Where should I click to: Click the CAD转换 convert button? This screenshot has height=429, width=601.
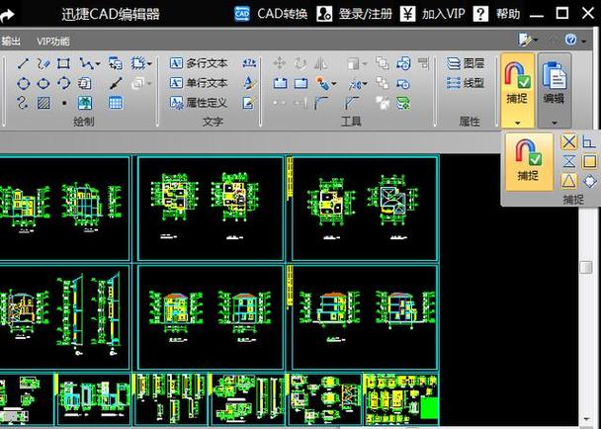(272, 14)
